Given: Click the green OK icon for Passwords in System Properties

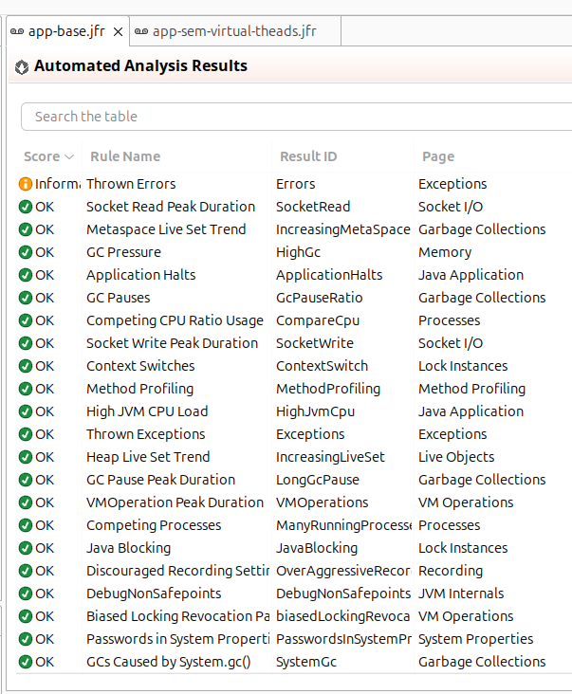Looking at the screenshot, I should 26,639.
